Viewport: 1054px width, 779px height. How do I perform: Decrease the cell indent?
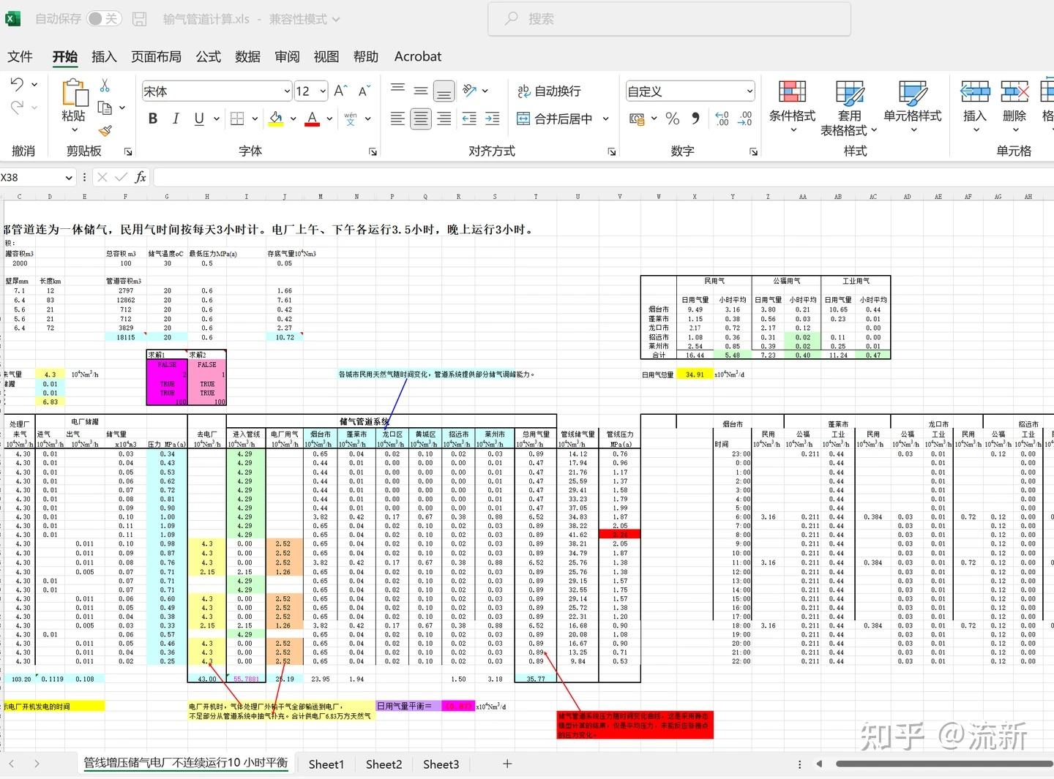pyautogui.click(x=469, y=118)
